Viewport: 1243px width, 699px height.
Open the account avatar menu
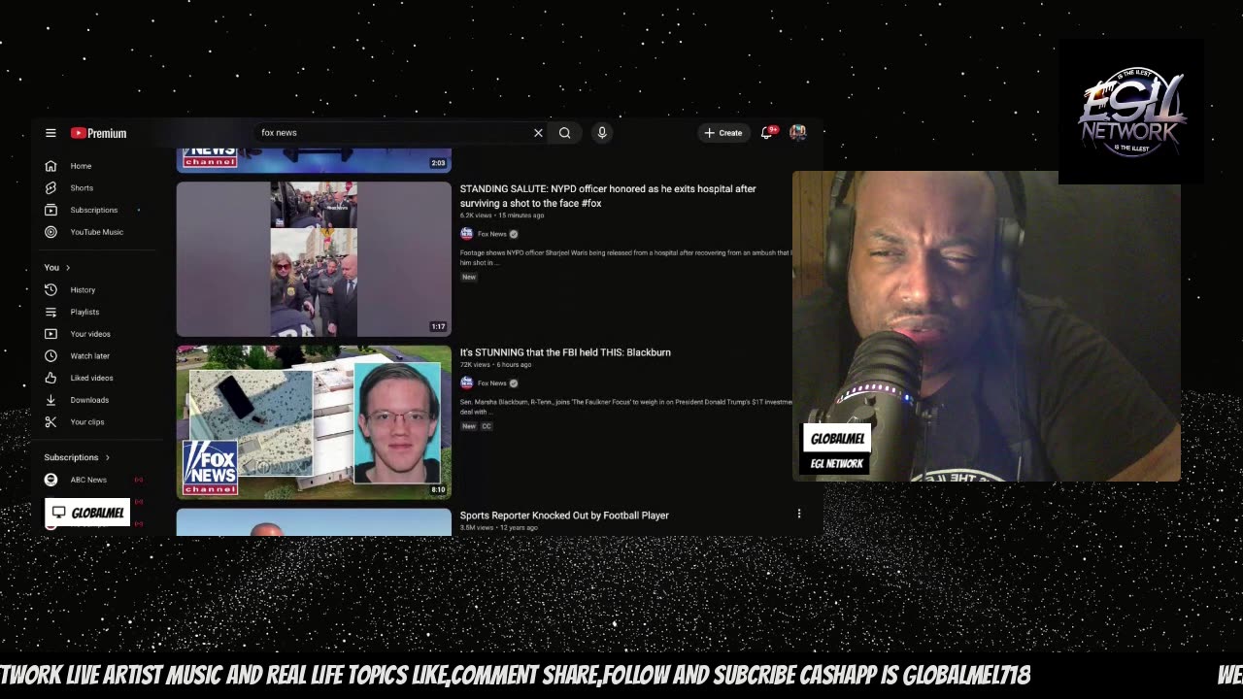pyautogui.click(x=798, y=132)
